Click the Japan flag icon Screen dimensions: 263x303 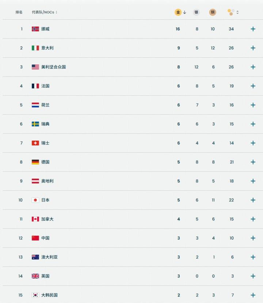pos(35,200)
